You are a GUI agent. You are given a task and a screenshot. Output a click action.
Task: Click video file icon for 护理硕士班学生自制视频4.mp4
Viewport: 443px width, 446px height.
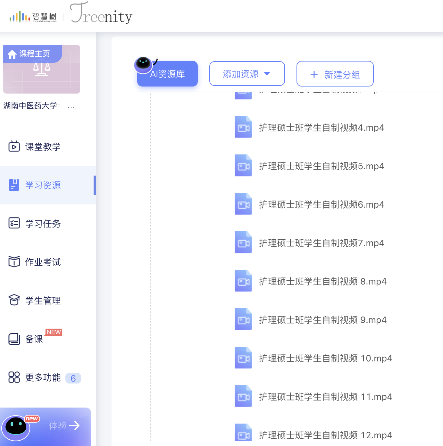click(243, 127)
